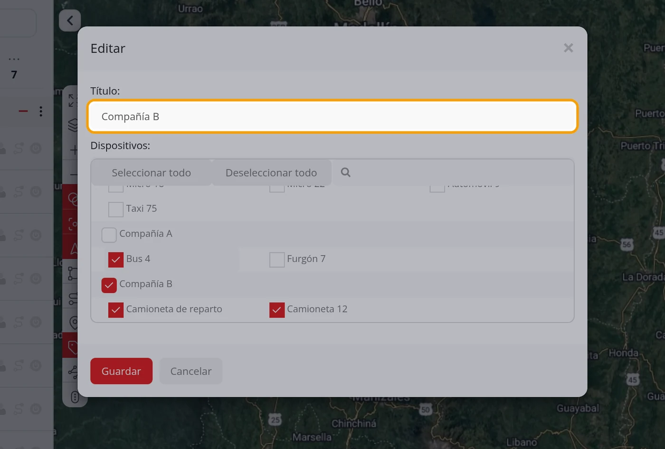Screen dimensions: 665x449
Task: Click the search magnifier in devices list
Action: (345, 172)
